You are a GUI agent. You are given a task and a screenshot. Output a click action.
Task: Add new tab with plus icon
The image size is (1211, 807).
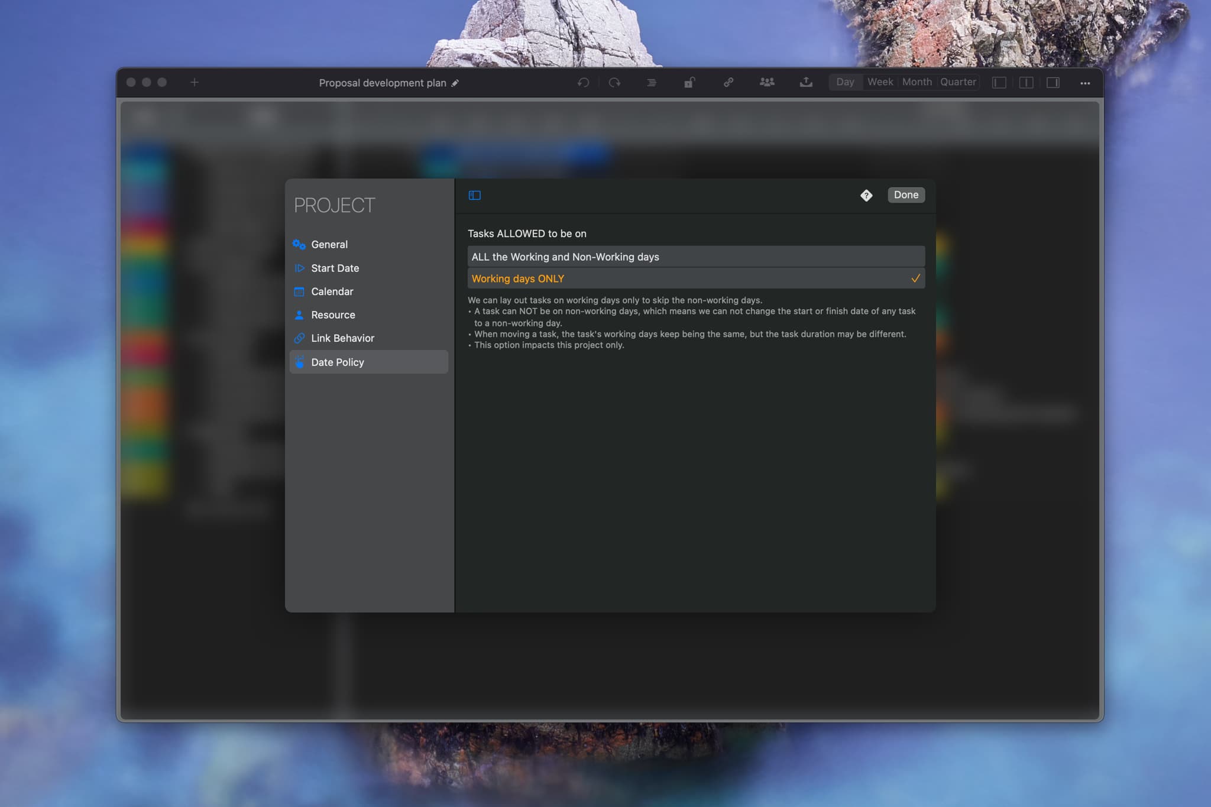pos(195,83)
